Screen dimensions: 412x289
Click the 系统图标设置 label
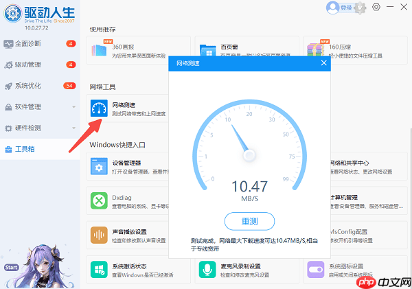tap(346, 266)
